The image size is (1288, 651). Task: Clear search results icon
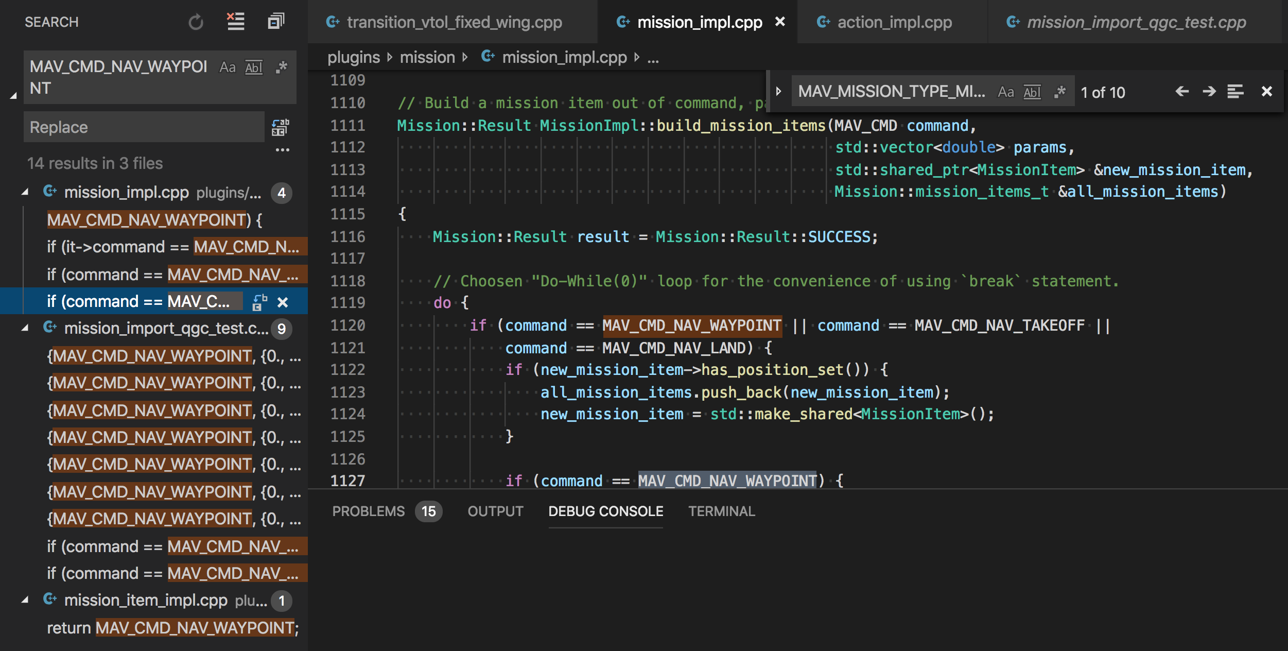236,22
